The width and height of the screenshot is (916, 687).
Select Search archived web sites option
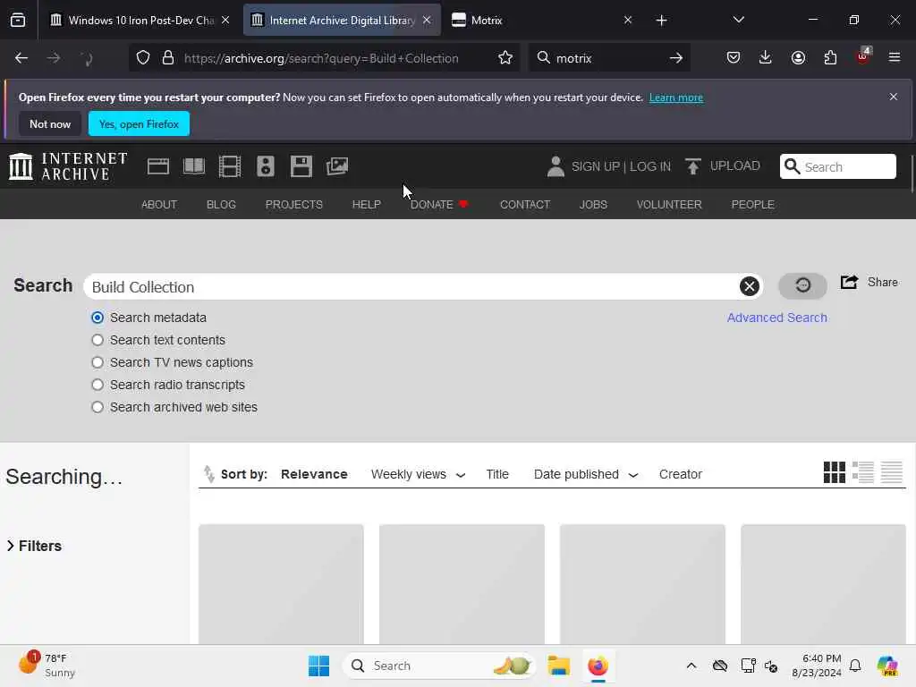(98, 407)
